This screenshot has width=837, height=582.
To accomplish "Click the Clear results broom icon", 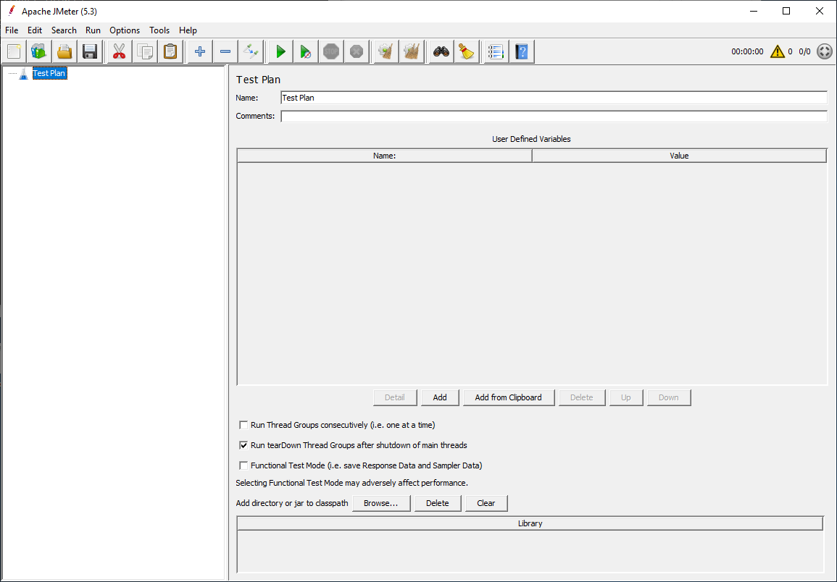I will [386, 51].
